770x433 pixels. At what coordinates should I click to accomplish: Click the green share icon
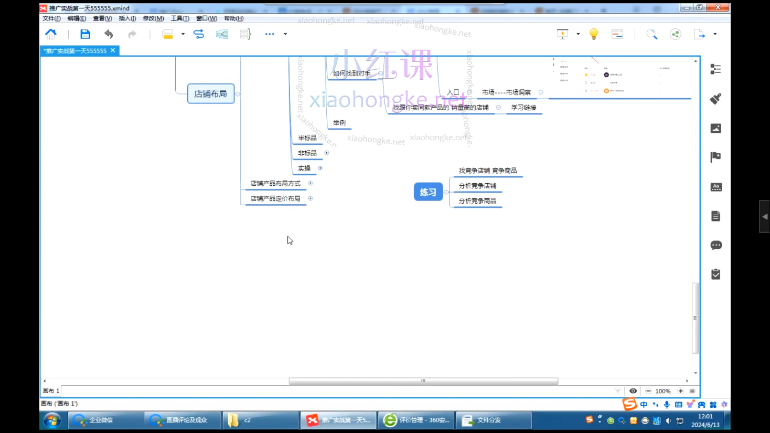[676, 34]
